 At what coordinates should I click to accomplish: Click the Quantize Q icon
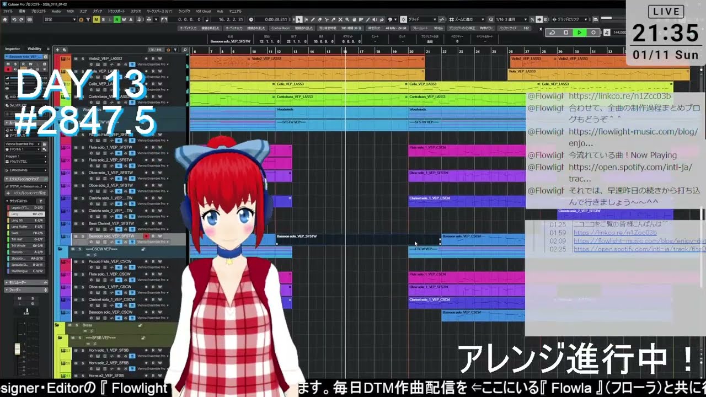pyautogui.click(x=490, y=19)
